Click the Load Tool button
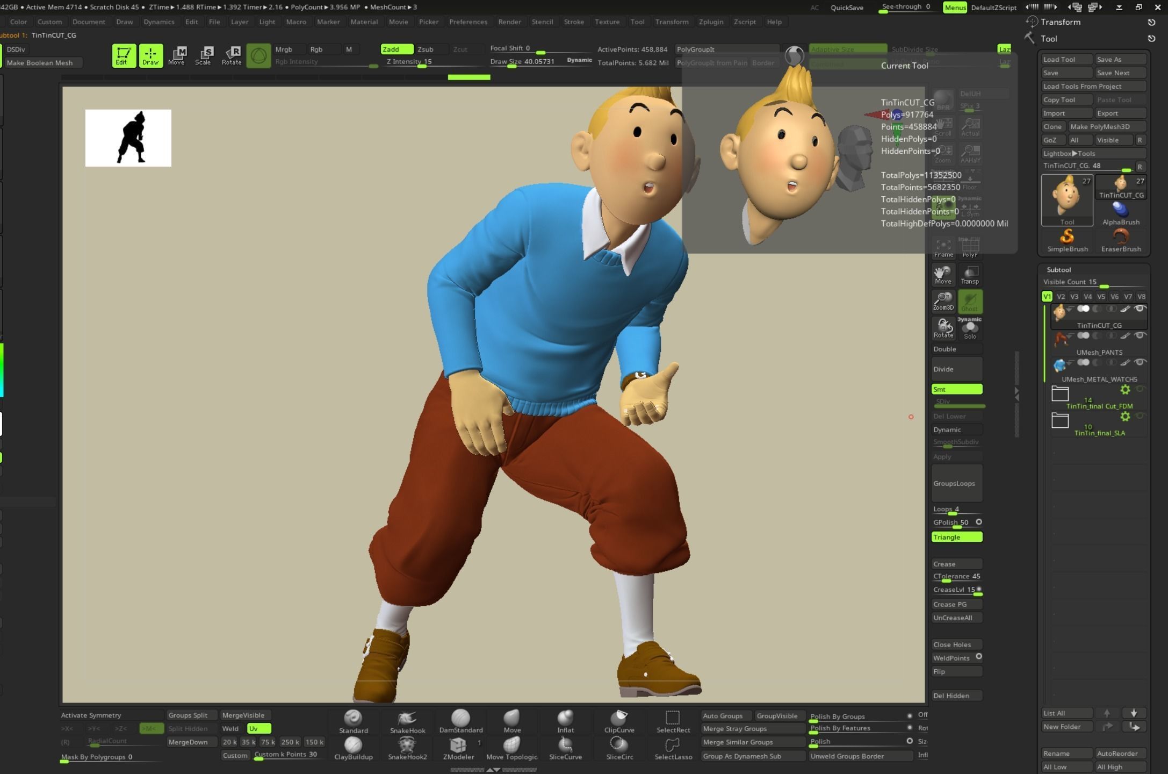The image size is (1168, 774). point(1067,59)
